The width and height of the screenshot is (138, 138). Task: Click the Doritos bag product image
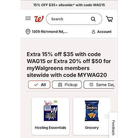click(92, 111)
